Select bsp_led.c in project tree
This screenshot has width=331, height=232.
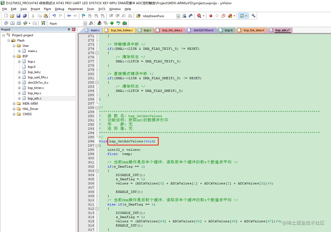click(34, 72)
